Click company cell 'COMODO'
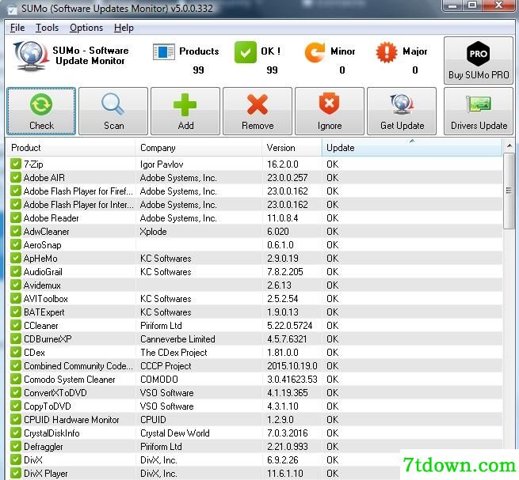This screenshot has height=480, width=519. pyautogui.click(x=159, y=380)
